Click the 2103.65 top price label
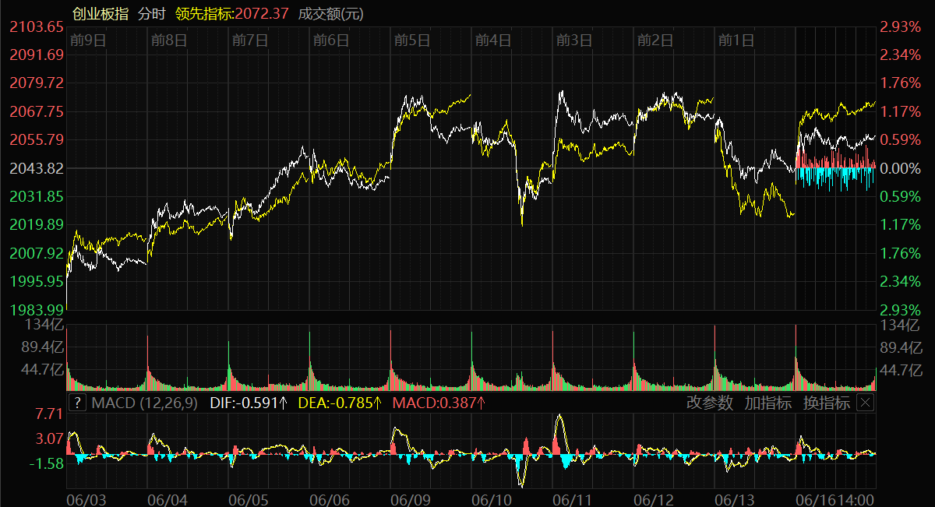This screenshot has height=507, width=935. [x=36, y=26]
